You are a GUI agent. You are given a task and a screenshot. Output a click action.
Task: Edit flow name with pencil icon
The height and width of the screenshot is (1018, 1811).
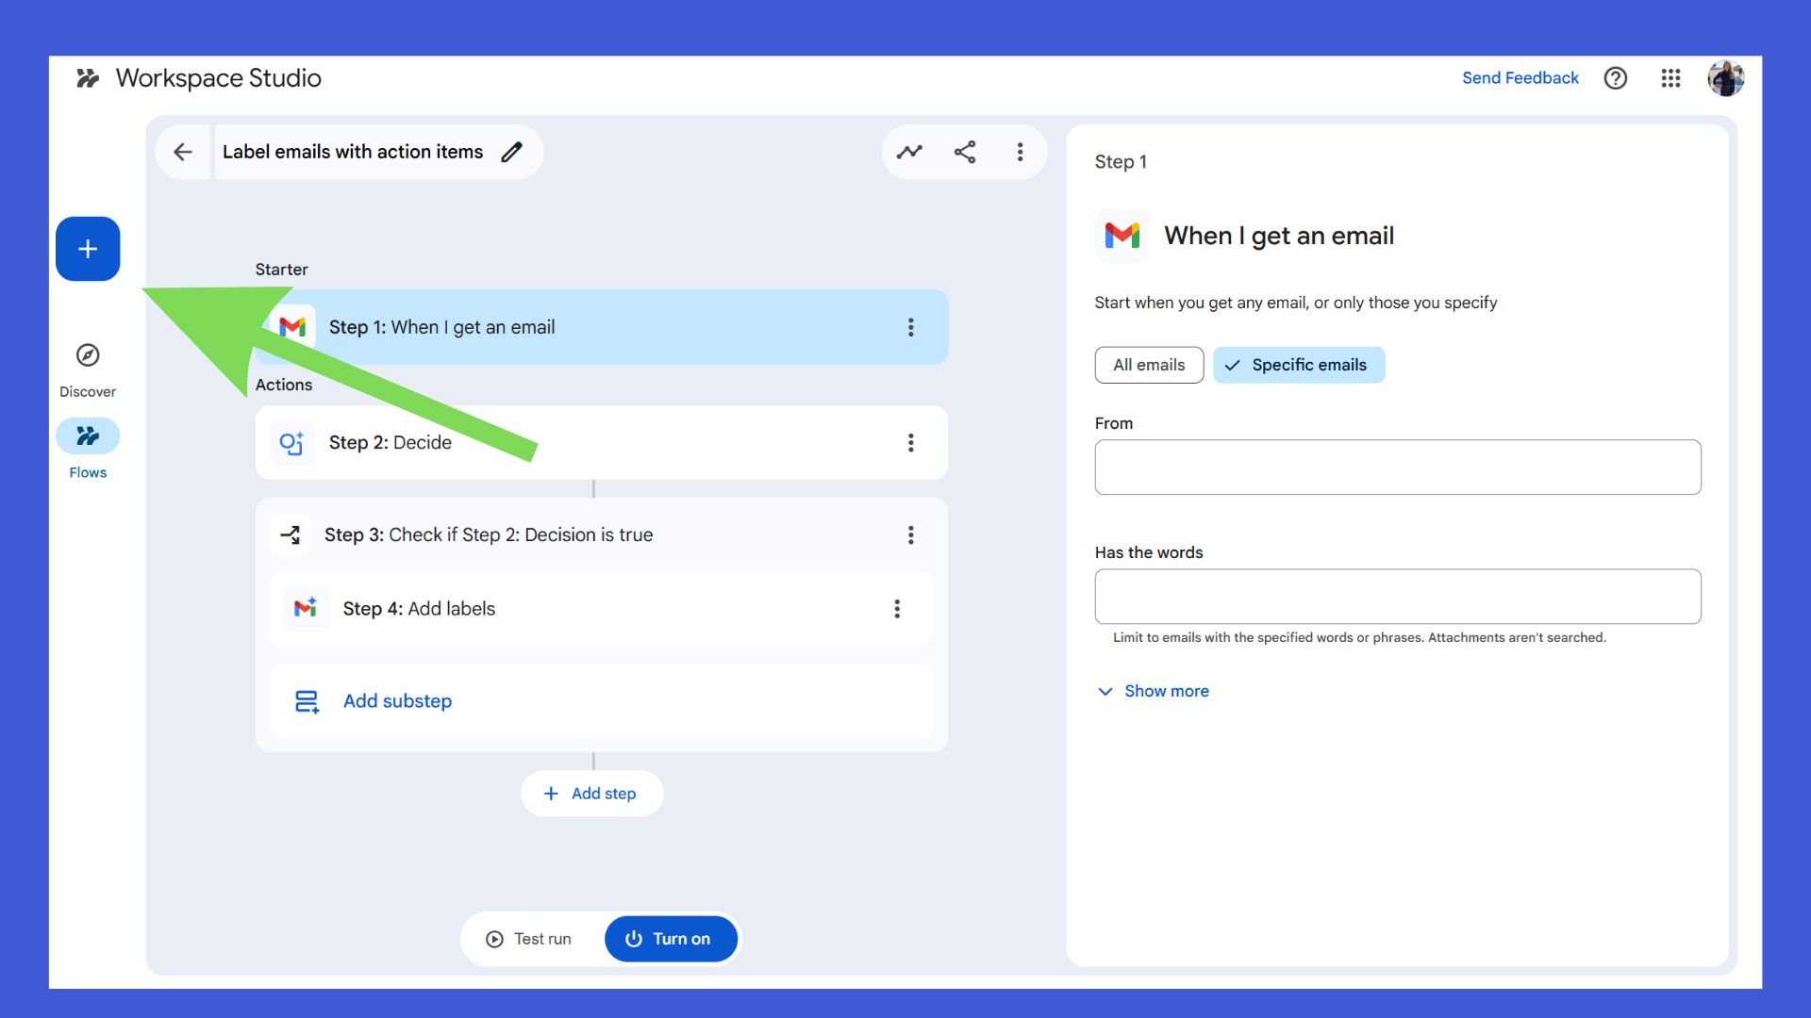tap(512, 152)
